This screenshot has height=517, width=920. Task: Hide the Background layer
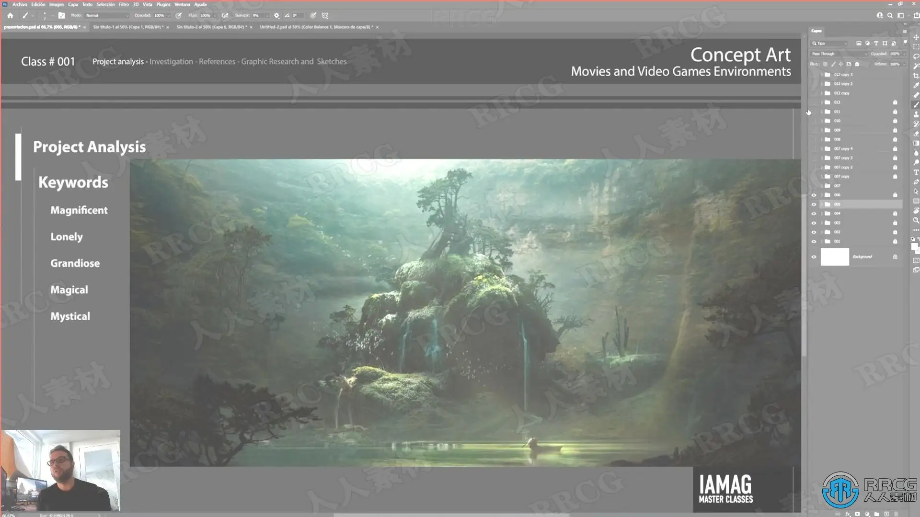point(814,257)
